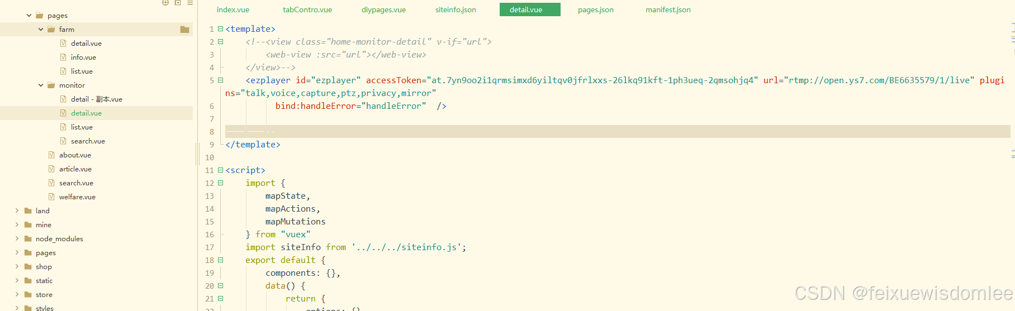Click the file icon next to about.vue
This screenshot has height=311, width=1015.
click(51, 155)
